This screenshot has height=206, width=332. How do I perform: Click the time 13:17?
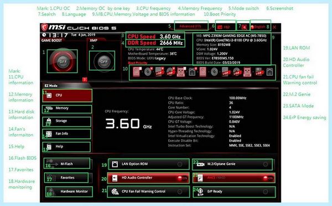[58, 35]
